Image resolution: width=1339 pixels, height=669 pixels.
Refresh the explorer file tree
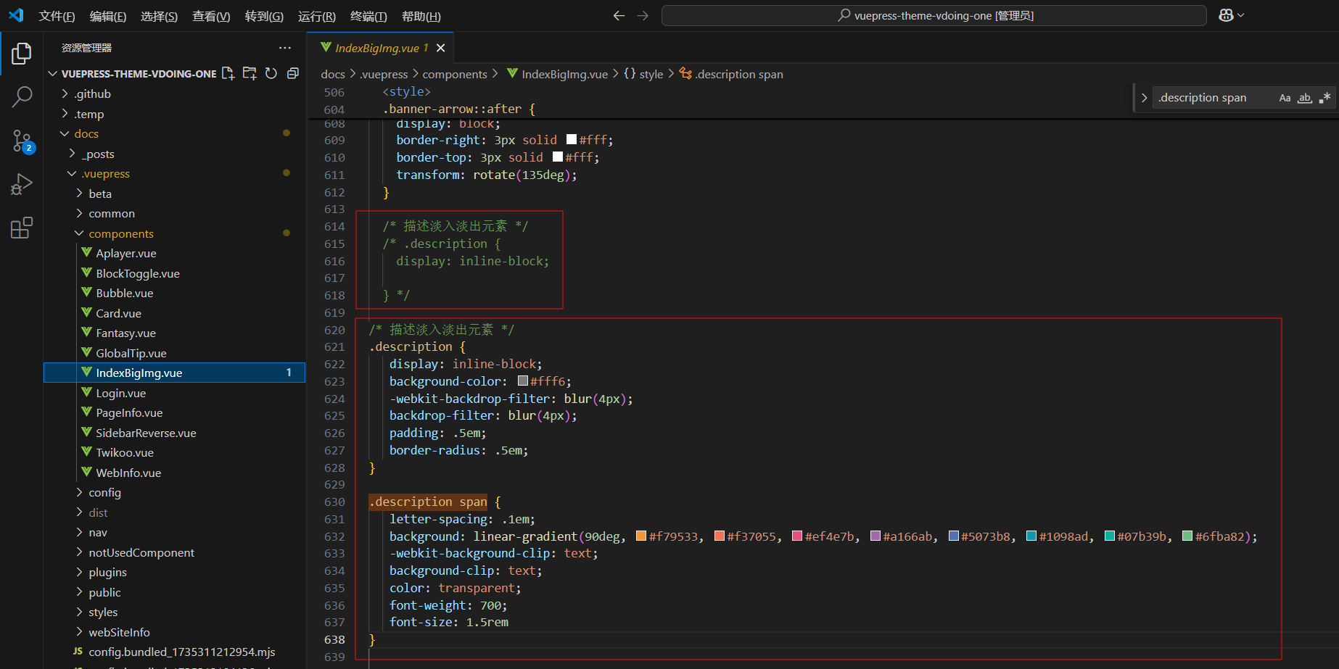click(x=271, y=73)
